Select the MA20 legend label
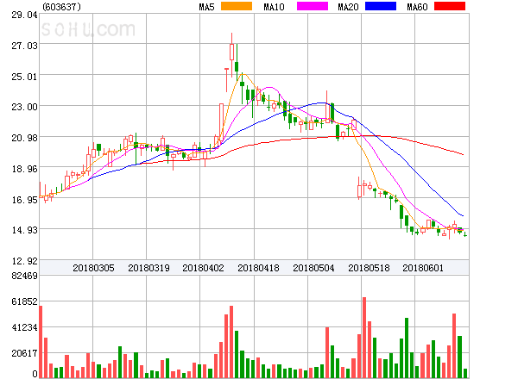The width and height of the screenshot is (518, 379). [348, 7]
